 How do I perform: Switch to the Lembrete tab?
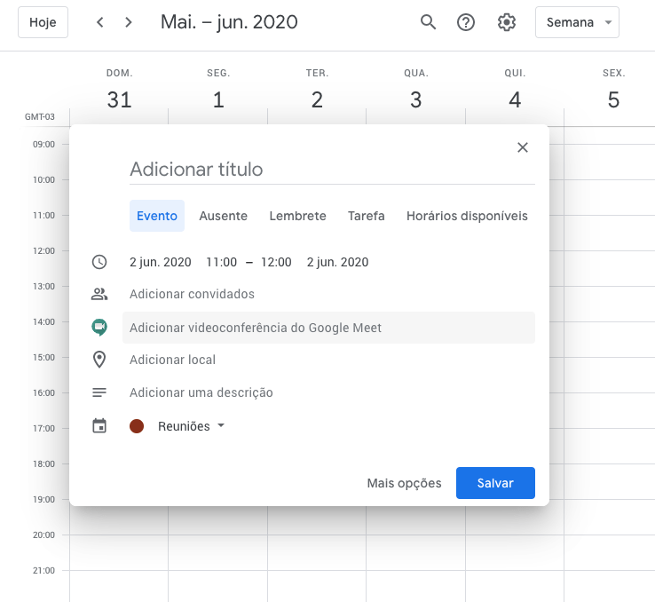(297, 216)
